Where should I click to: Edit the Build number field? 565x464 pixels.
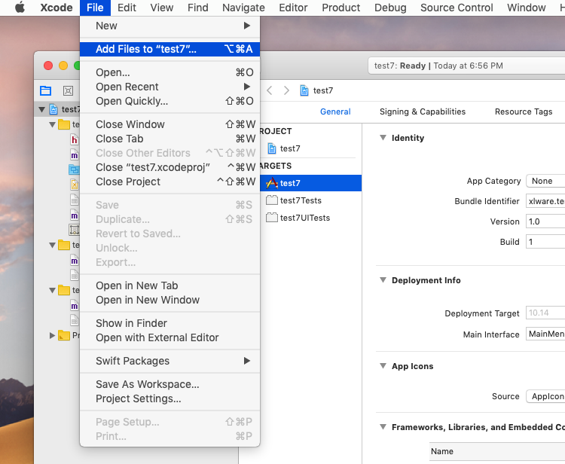545,242
